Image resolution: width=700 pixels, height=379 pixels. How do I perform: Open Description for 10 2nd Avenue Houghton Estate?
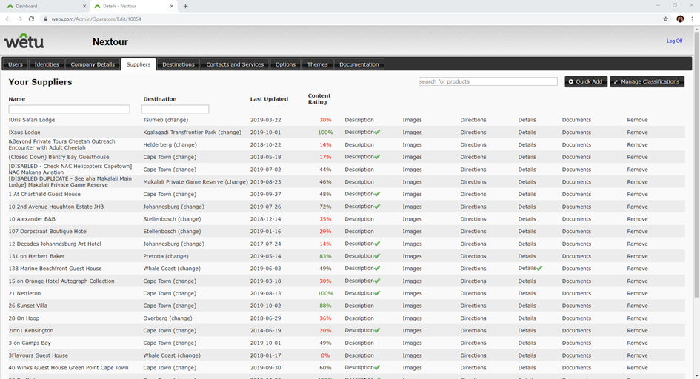point(359,207)
